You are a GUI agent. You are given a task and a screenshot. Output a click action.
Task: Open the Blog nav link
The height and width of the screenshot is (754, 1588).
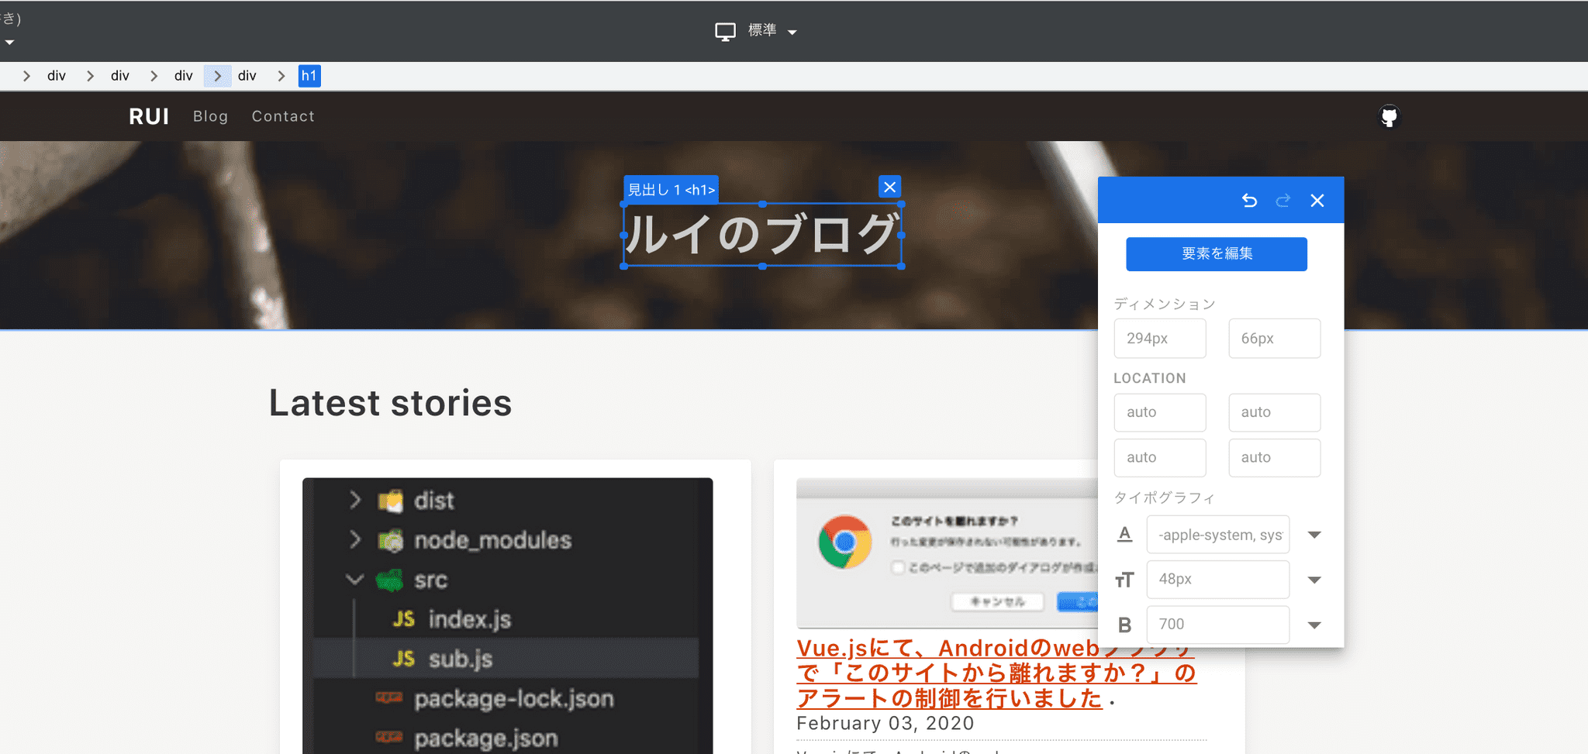coord(211,116)
